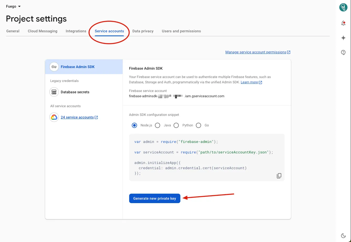Click the Generate new private key button

tap(155, 198)
